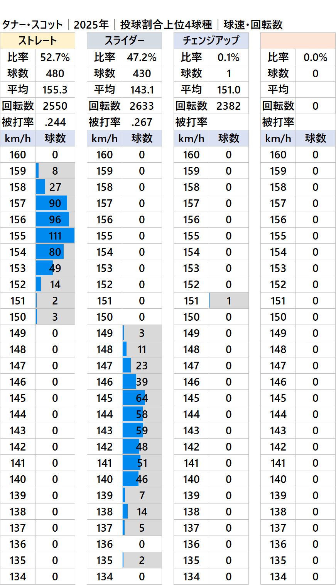Select the straight pitch count 480 cell
The image size is (336, 585).
55,74
